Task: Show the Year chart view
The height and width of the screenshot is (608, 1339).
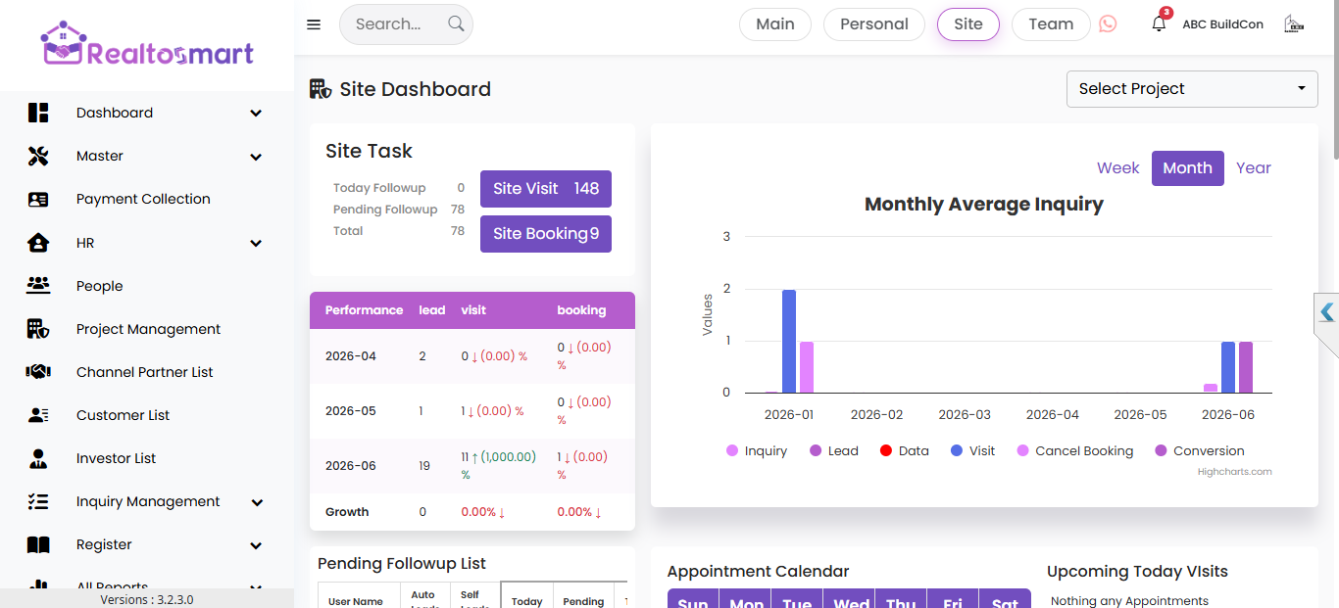Action: [x=1254, y=168]
